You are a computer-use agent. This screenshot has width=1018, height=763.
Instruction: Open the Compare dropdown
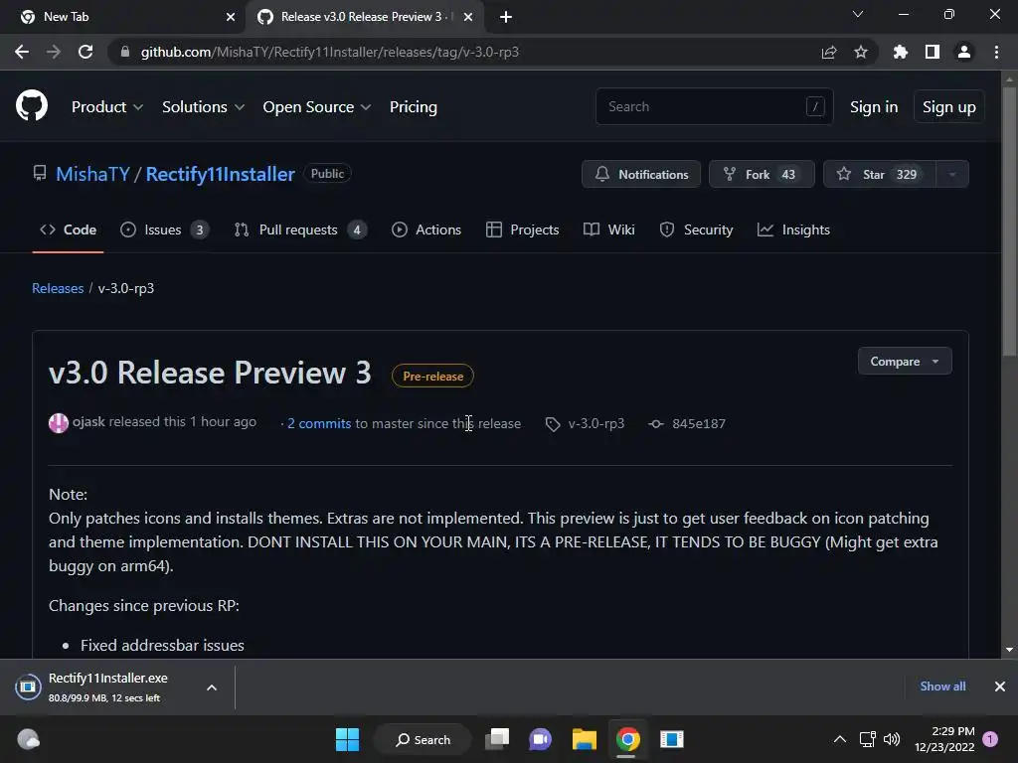905,362
